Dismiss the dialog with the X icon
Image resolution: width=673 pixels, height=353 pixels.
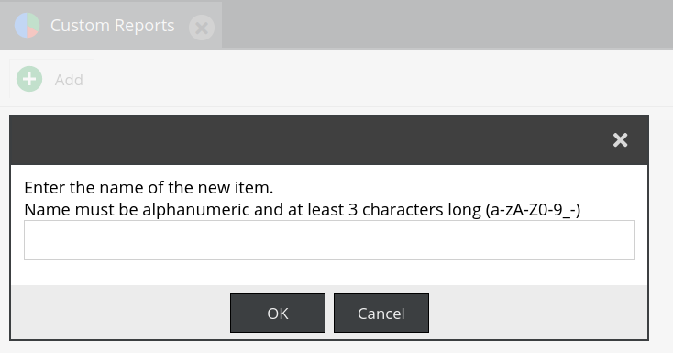pyautogui.click(x=620, y=140)
